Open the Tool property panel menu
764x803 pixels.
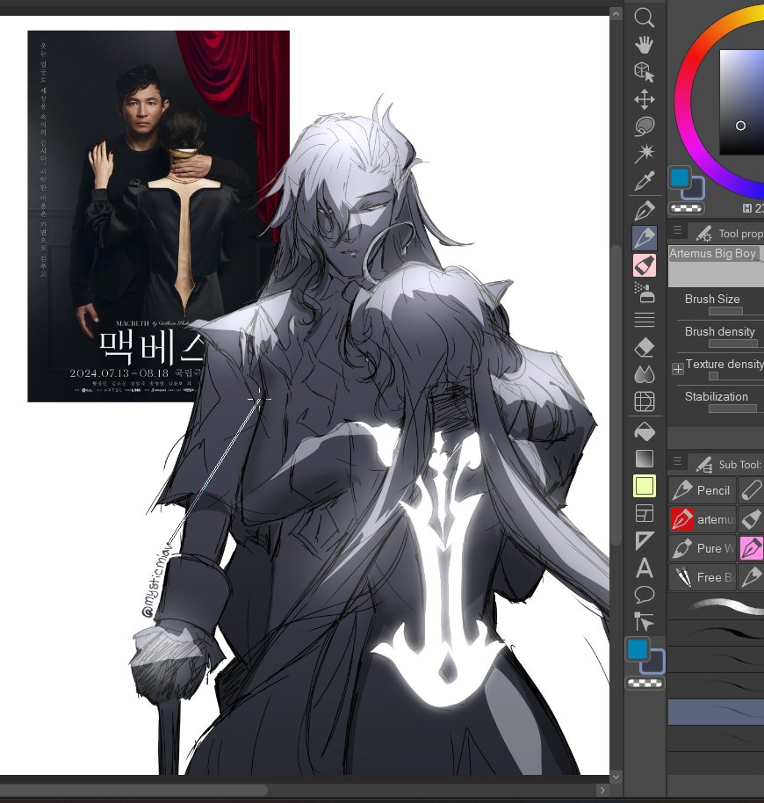click(x=678, y=230)
